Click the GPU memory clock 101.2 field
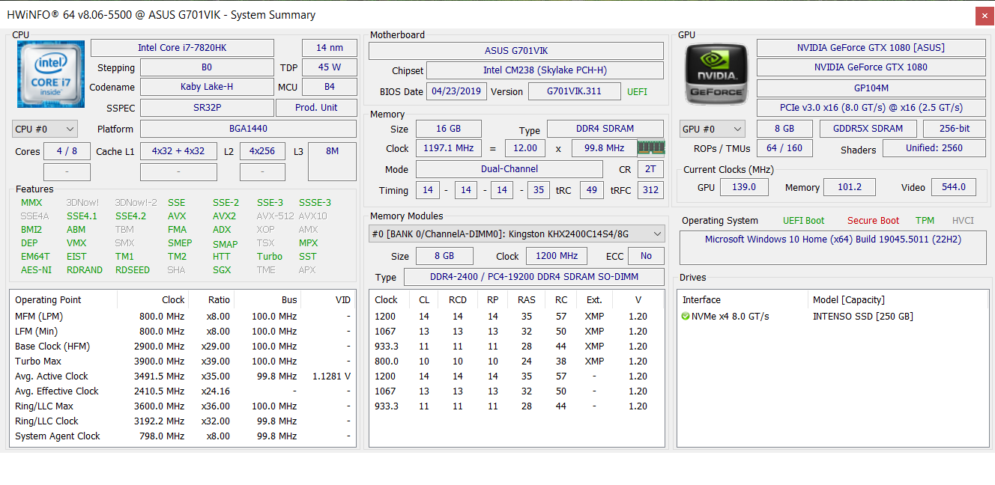Screen dimensions: 995x485 click(849, 187)
